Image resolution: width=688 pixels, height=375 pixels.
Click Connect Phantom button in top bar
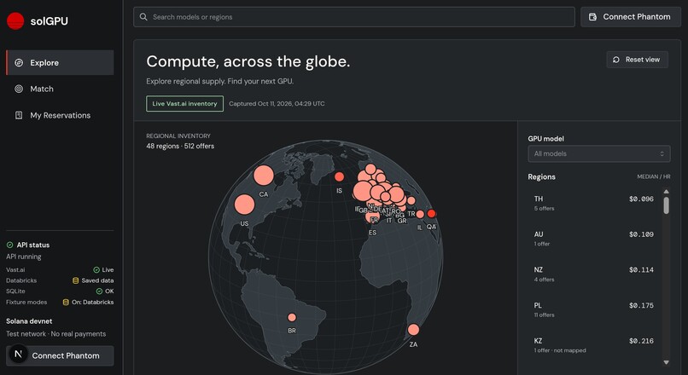click(x=631, y=17)
